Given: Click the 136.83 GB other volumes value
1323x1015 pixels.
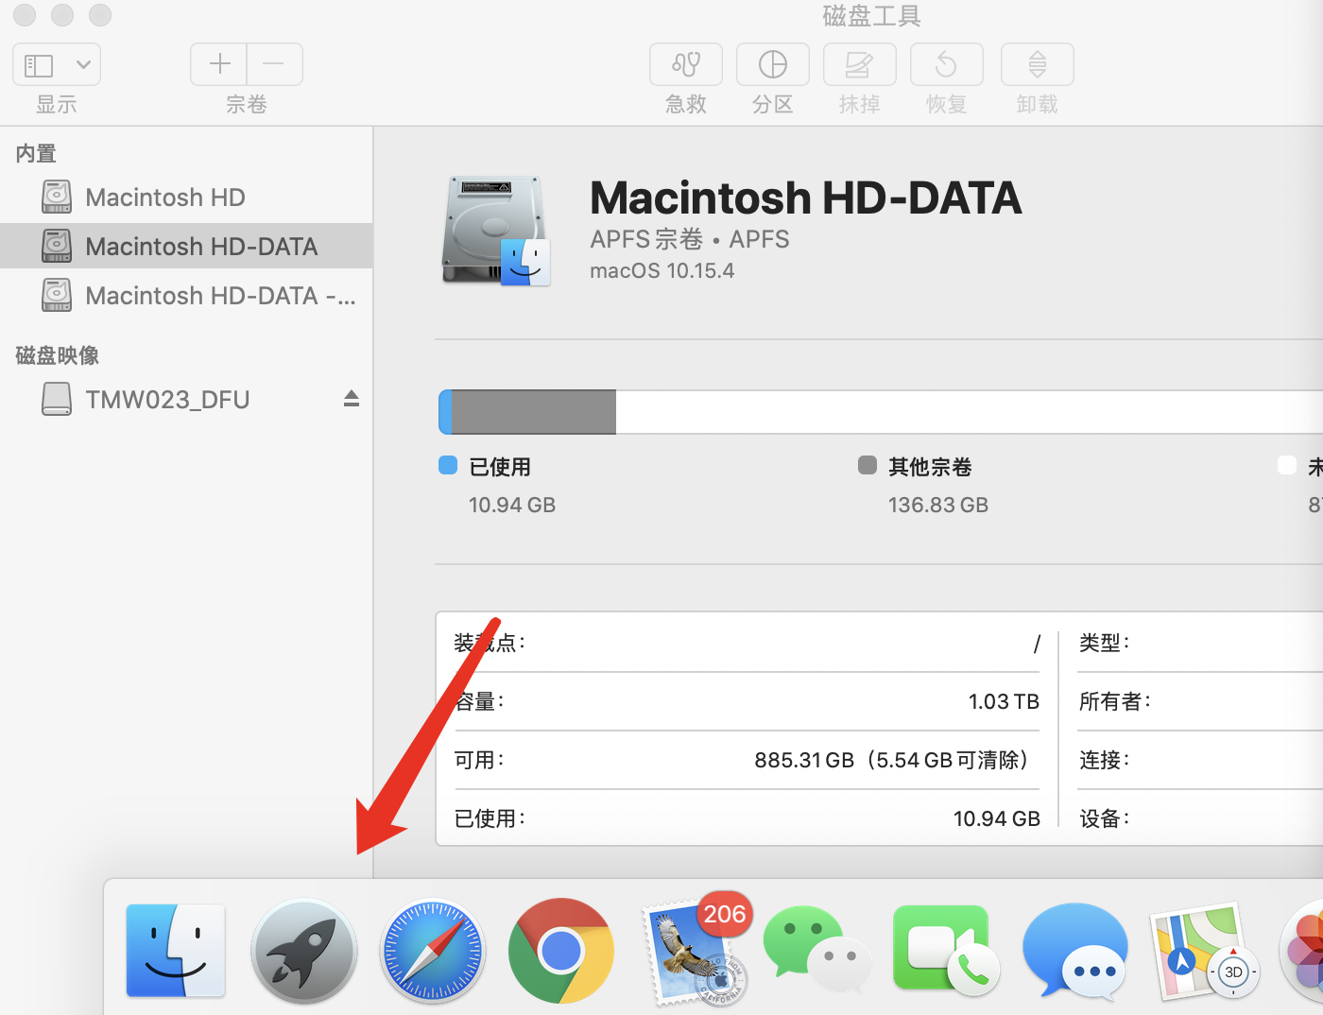Looking at the screenshot, I should pyautogui.click(x=938, y=505).
